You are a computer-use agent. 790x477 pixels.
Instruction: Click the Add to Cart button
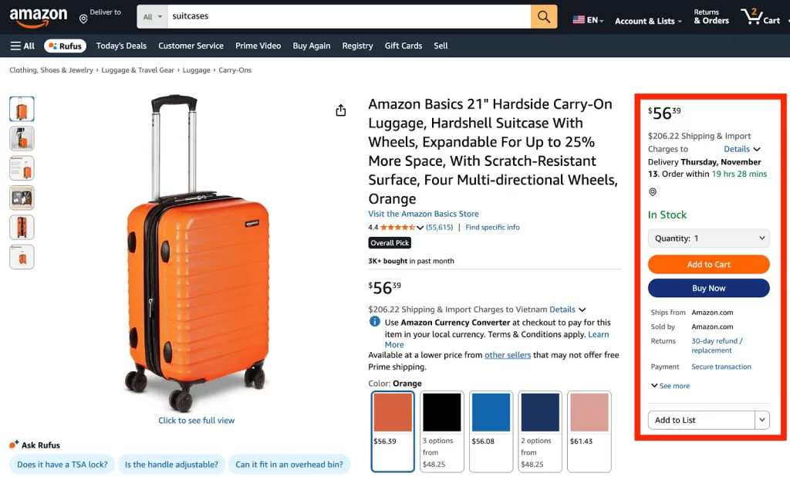coord(708,264)
